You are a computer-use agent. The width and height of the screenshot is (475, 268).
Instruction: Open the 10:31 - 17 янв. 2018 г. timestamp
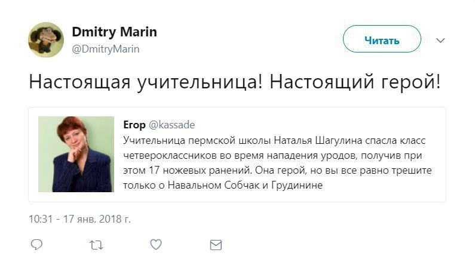tap(79, 218)
